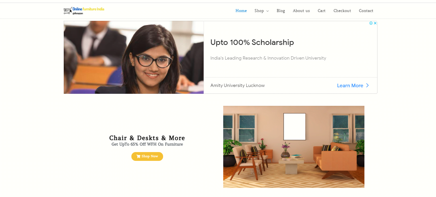Click the cart icon inside Shop Now
Viewport: 436px width, 197px height.
click(x=138, y=156)
